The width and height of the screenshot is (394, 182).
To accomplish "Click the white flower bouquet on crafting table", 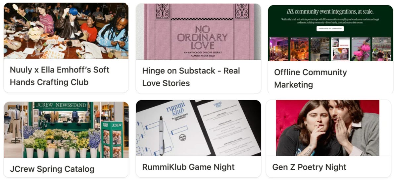I will [x=34, y=33].
